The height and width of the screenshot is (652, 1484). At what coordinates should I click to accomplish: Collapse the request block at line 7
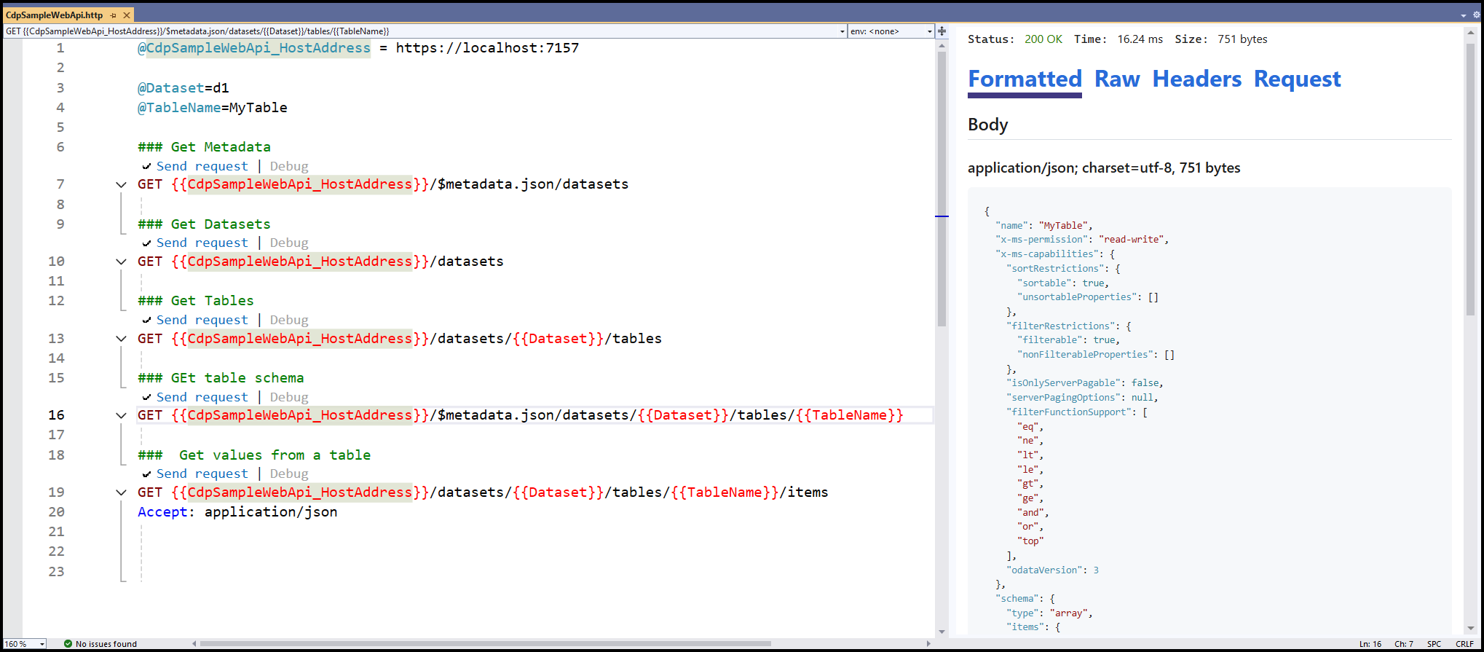[121, 185]
